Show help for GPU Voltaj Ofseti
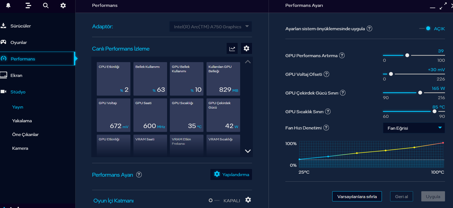453x208 pixels. click(x=326, y=74)
